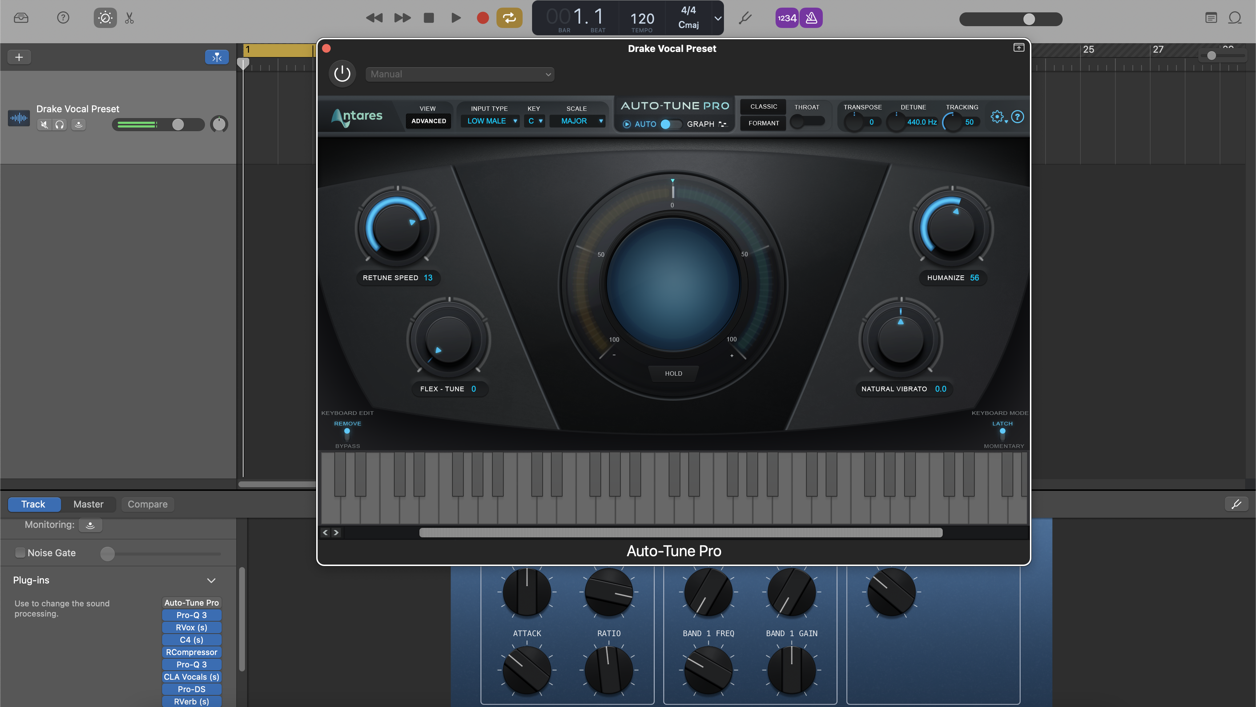Open the Smart Controls tuning icon in toolbar
The image size is (1256, 707).
click(x=105, y=18)
